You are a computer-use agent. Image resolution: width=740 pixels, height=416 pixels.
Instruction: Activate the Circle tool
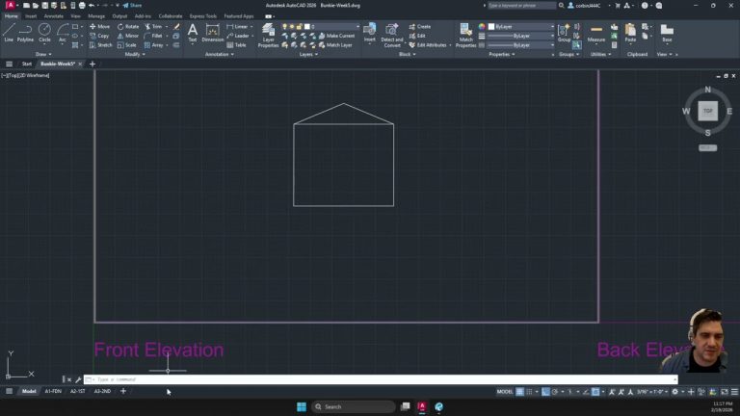pyautogui.click(x=44, y=33)
